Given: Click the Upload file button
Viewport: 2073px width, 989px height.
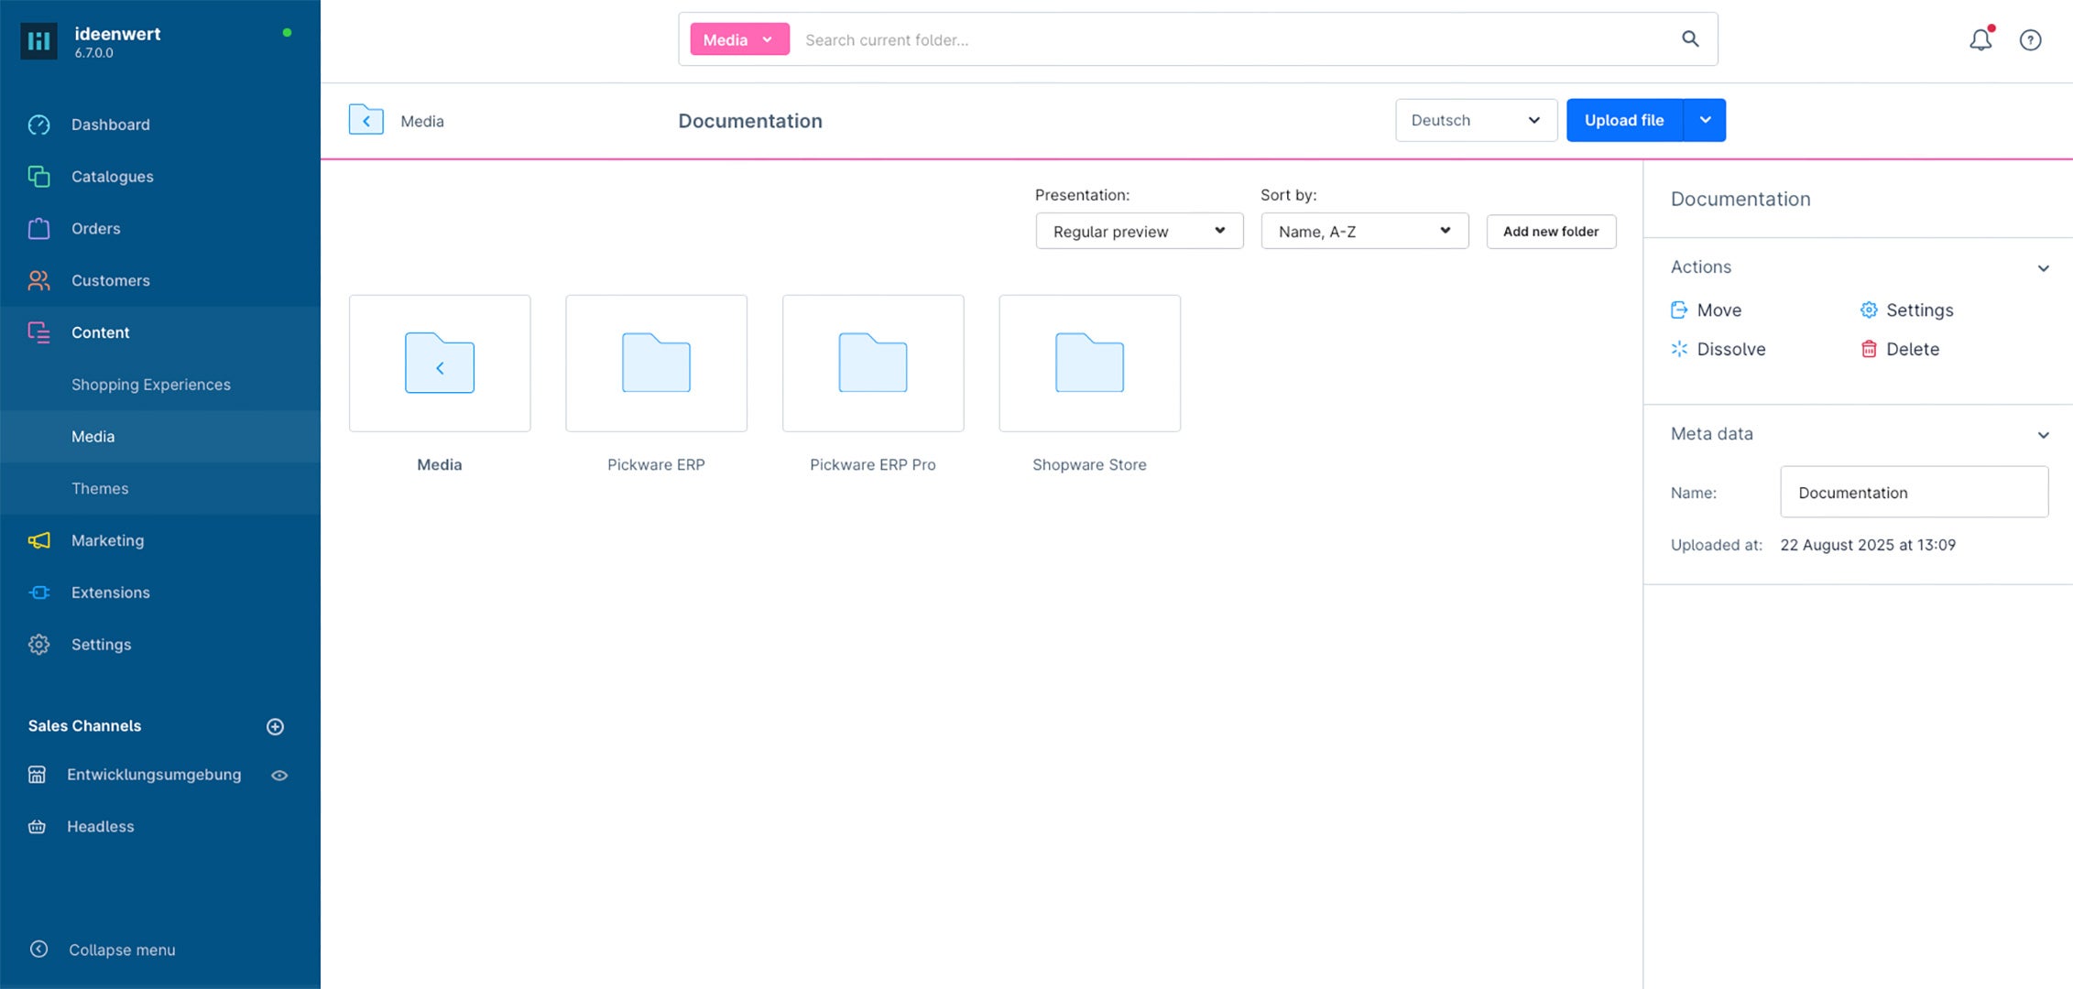Looking at the screenshot, I should click(1624, 120).
